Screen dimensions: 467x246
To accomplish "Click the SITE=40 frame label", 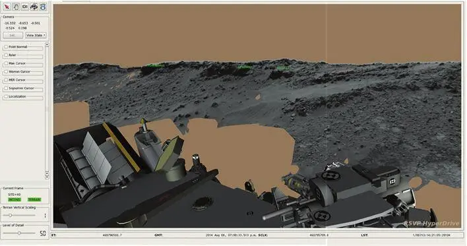I will 15,195.
